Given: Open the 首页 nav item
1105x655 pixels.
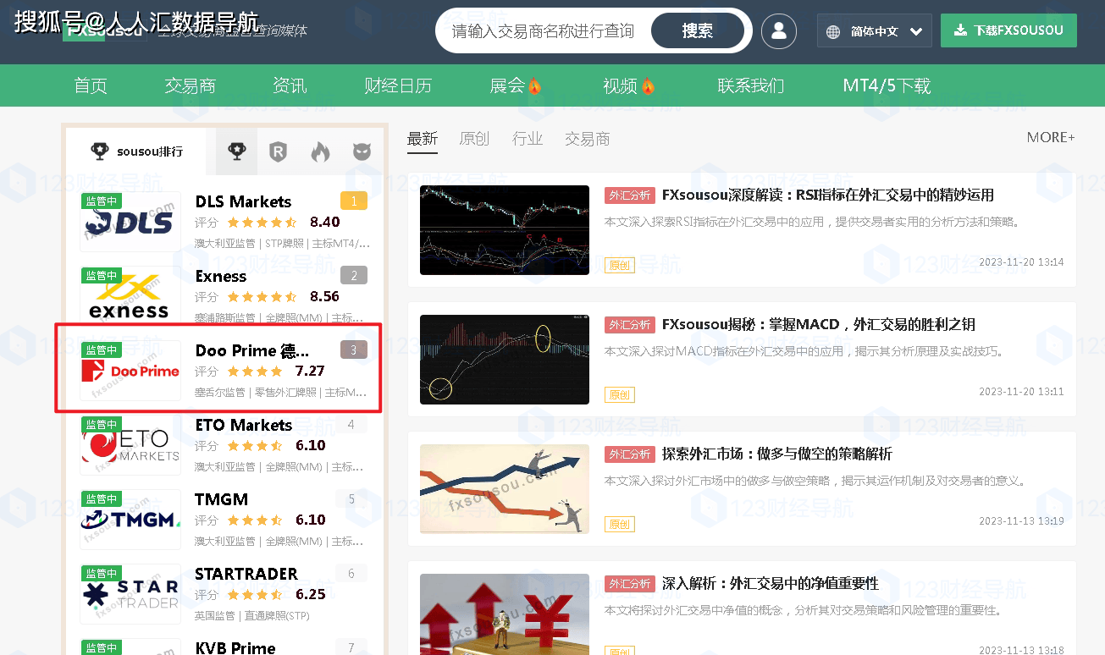Looking at the screenshot, I should coord(91,85).
